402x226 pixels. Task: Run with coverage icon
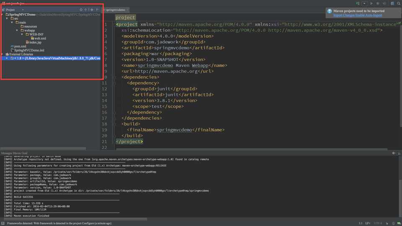[384, 4]
